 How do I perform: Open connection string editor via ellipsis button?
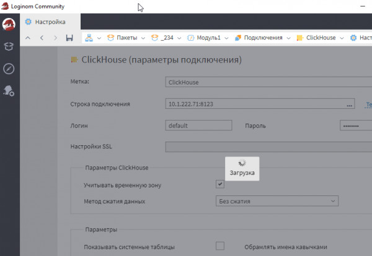tap(349, 105)
